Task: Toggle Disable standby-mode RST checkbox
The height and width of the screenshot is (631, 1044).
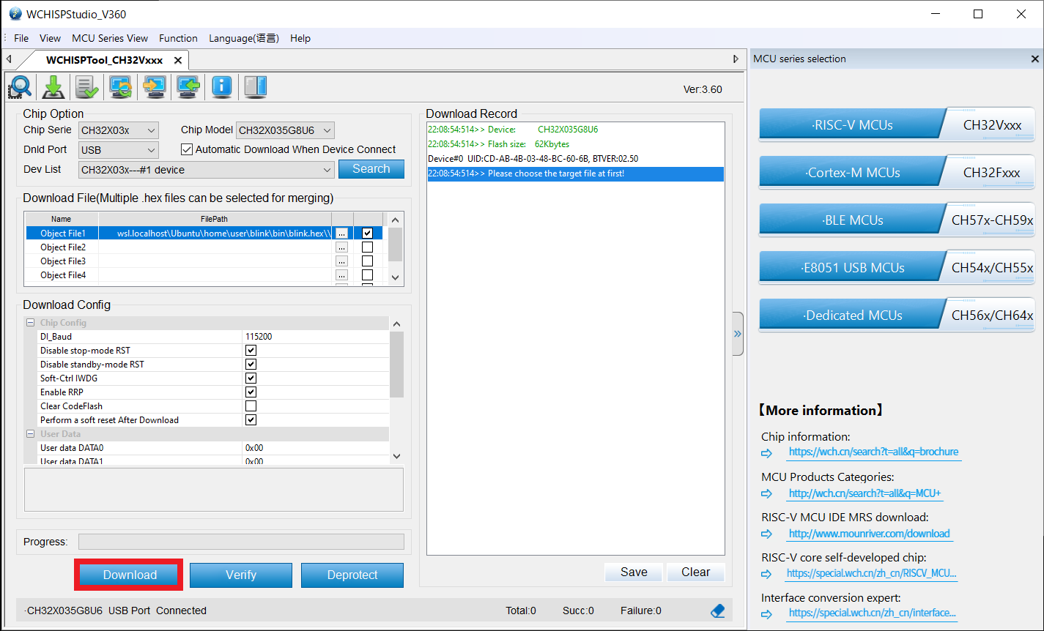Action: coord(251,365)
